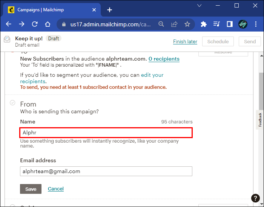The width and height of the screenshot is (264, 207).
Task: View site info via the lock icon
Action: click(x=64, y=24)
